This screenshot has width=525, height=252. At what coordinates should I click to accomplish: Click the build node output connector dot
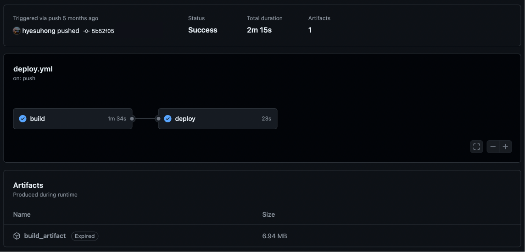coord(132,119)
